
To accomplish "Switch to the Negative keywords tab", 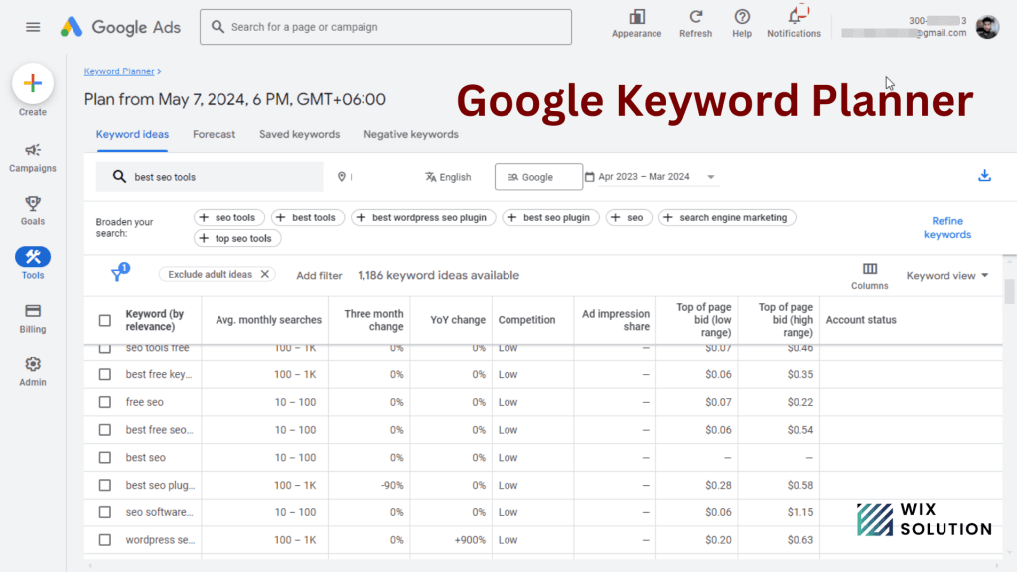I will 411,134.
